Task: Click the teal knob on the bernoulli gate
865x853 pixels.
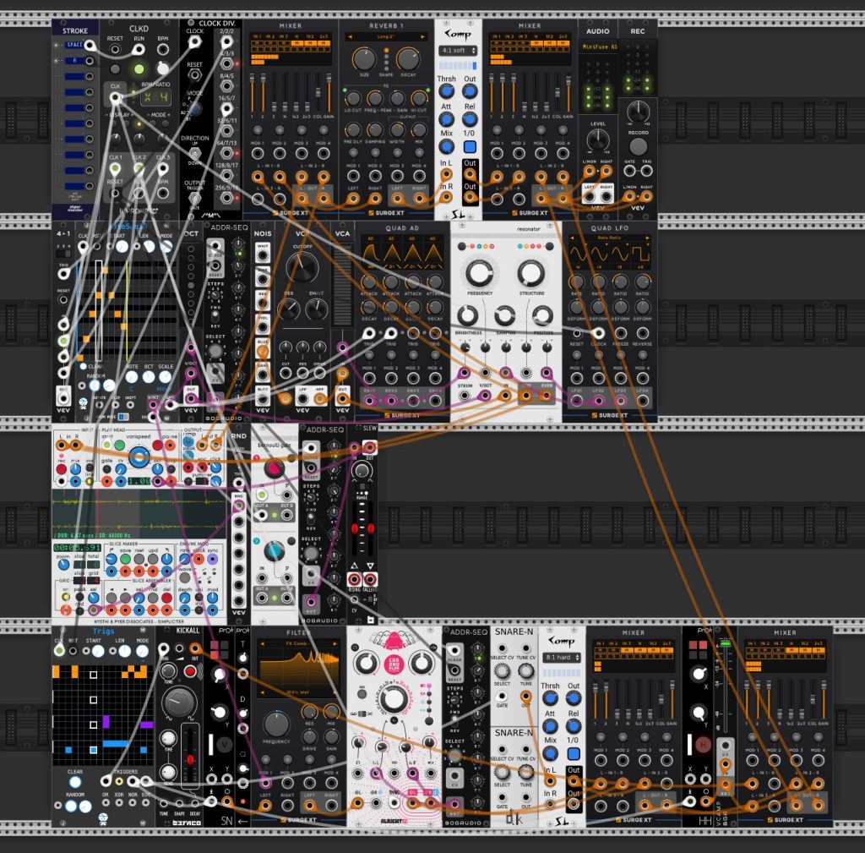Action: (x=275, y=550)
